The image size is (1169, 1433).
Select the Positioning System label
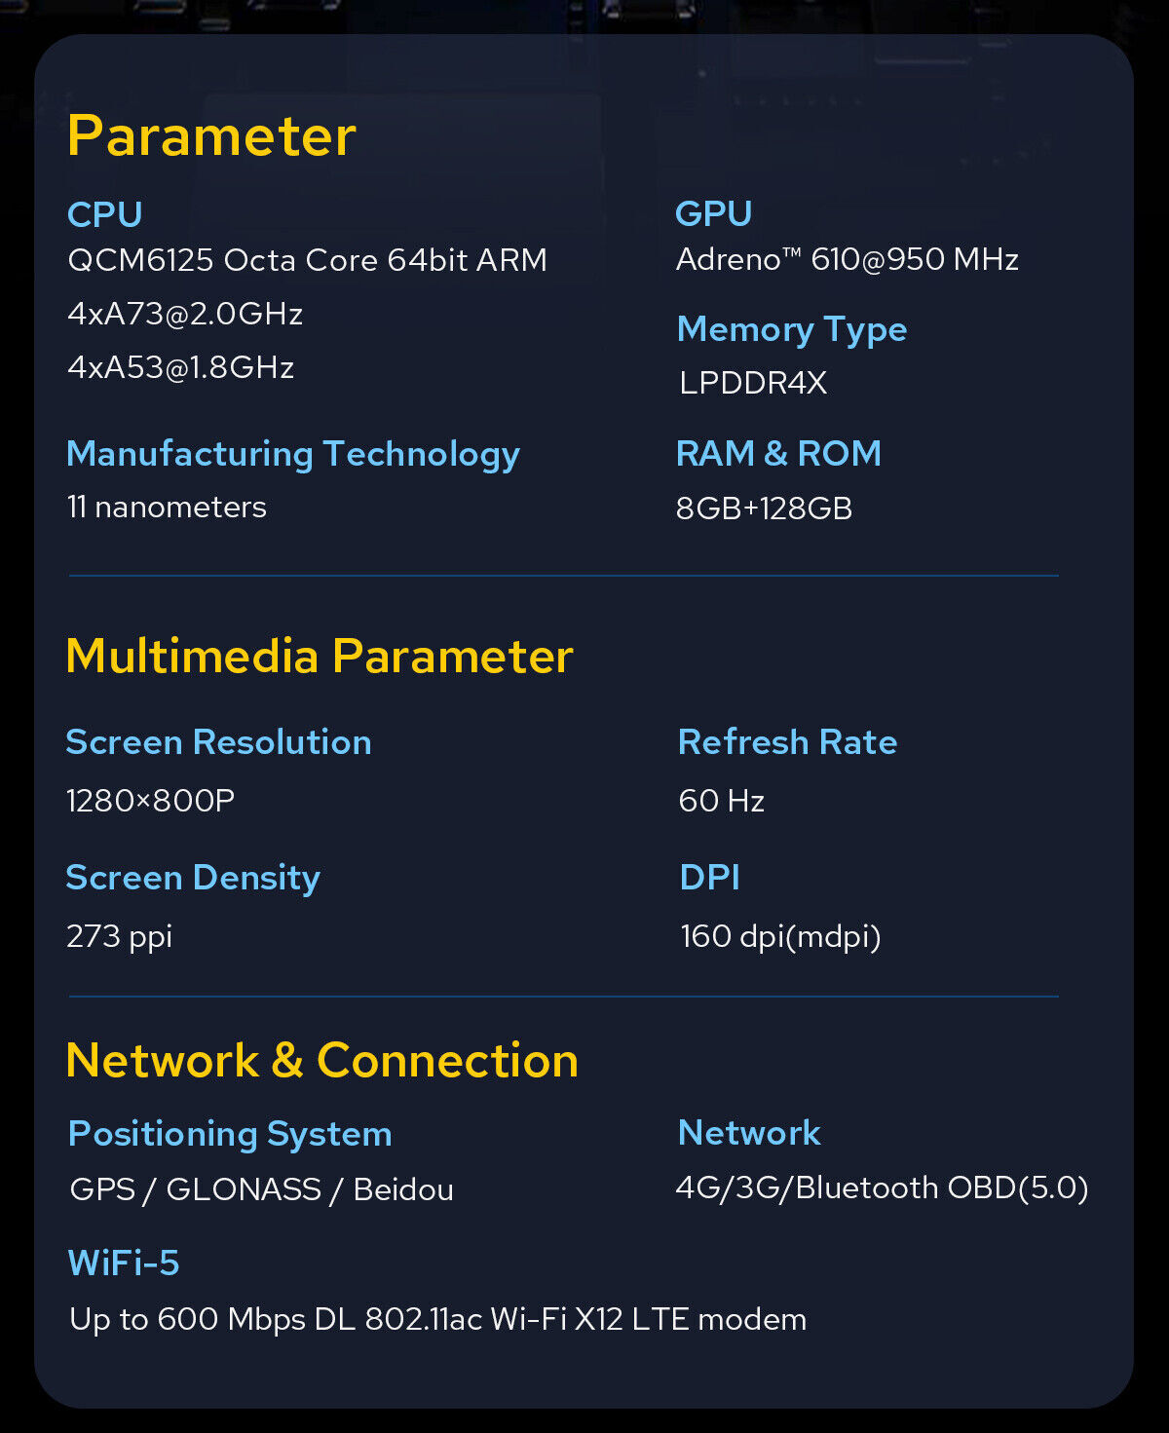coord(230,1135)
